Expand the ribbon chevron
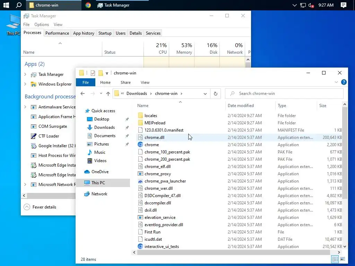 point(336,82)
